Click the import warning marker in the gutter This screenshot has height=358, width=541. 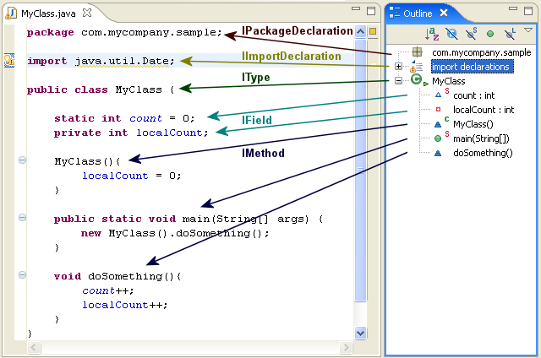coord(9,60)
